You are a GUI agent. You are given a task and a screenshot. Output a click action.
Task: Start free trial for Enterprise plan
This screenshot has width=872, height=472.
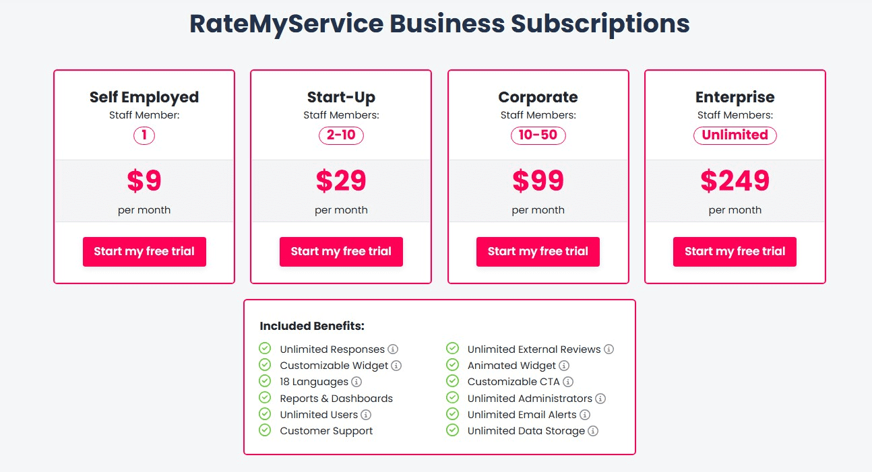point(735,252)
